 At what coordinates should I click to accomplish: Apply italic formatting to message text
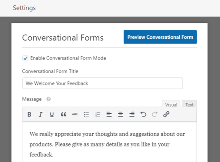point(40,115)
